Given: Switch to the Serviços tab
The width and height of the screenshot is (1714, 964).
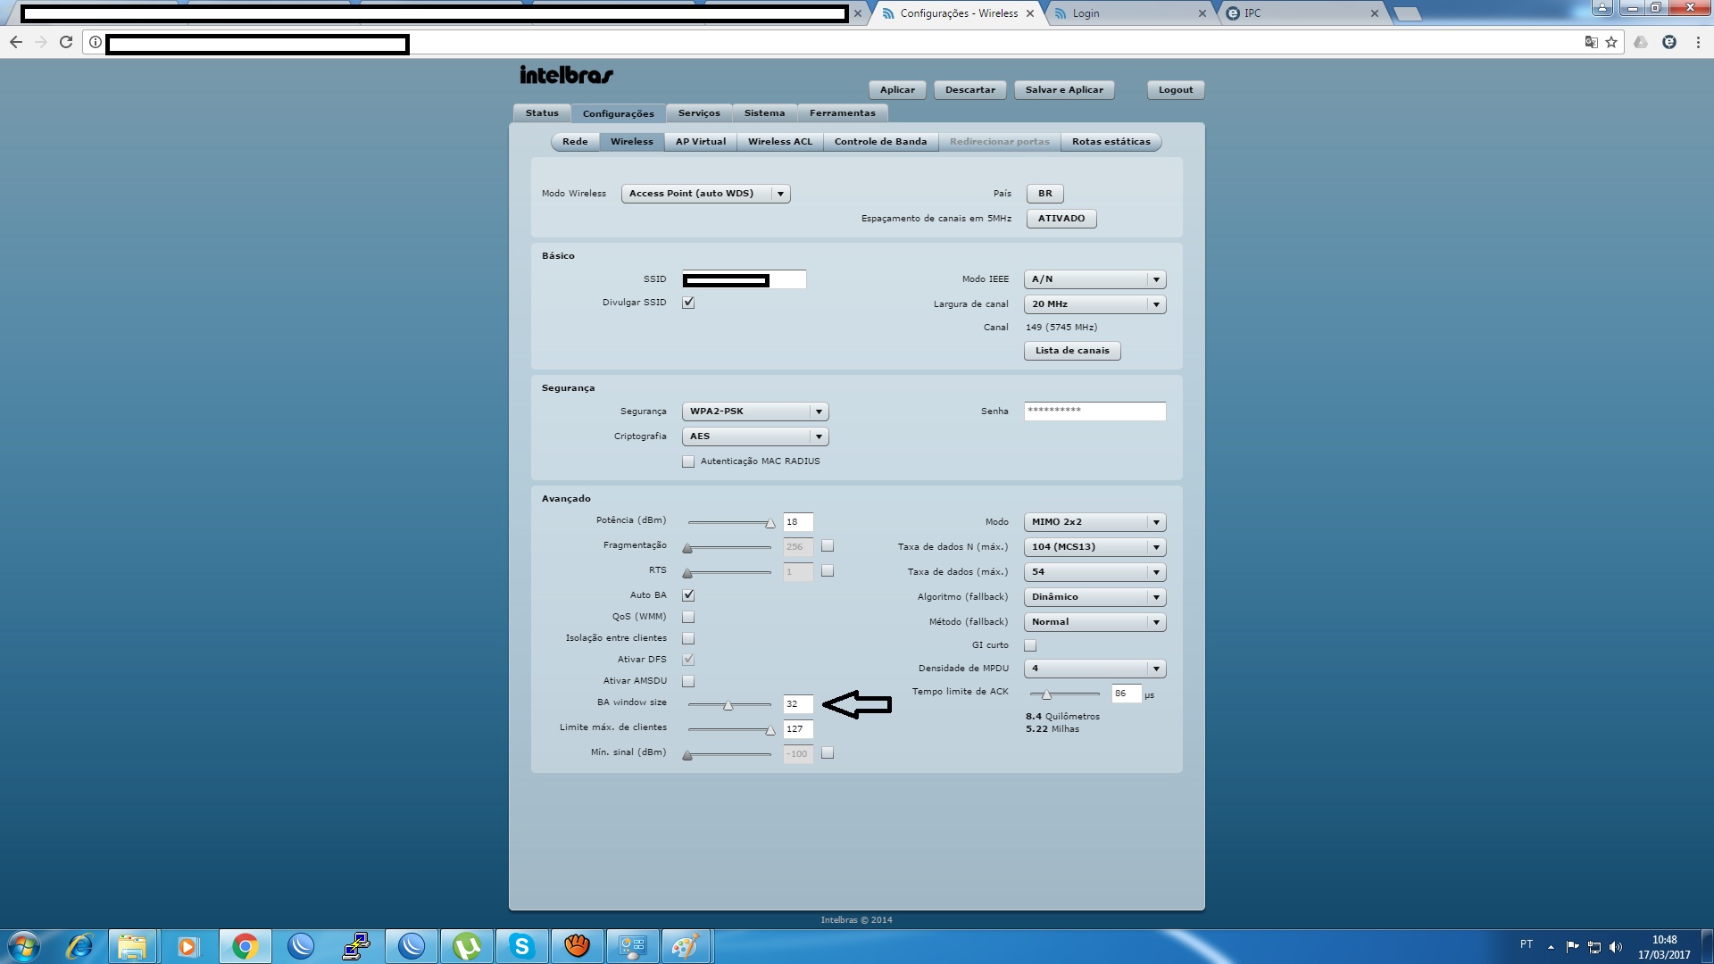Looking at the screenshot, I should pyautogui.click(x=698, y=113).
